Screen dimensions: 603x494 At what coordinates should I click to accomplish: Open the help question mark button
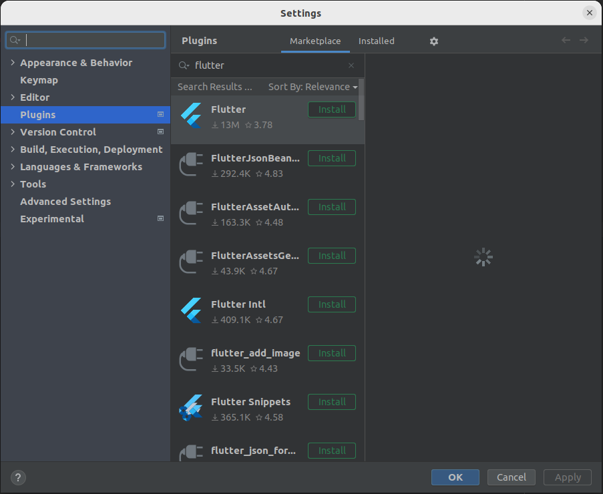(19, 477)
